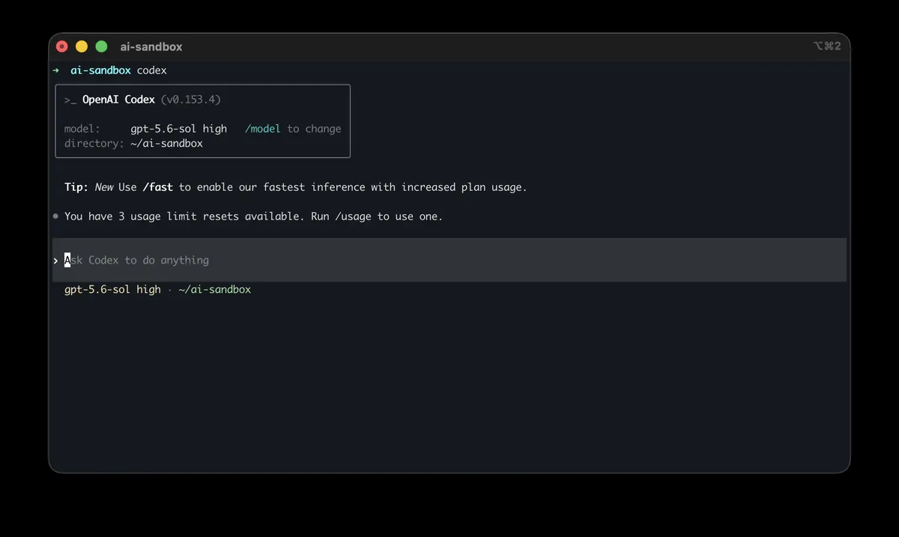
Task: Click the cyan 'ai-sandbox' prompt directory
Action: point(100,70)
